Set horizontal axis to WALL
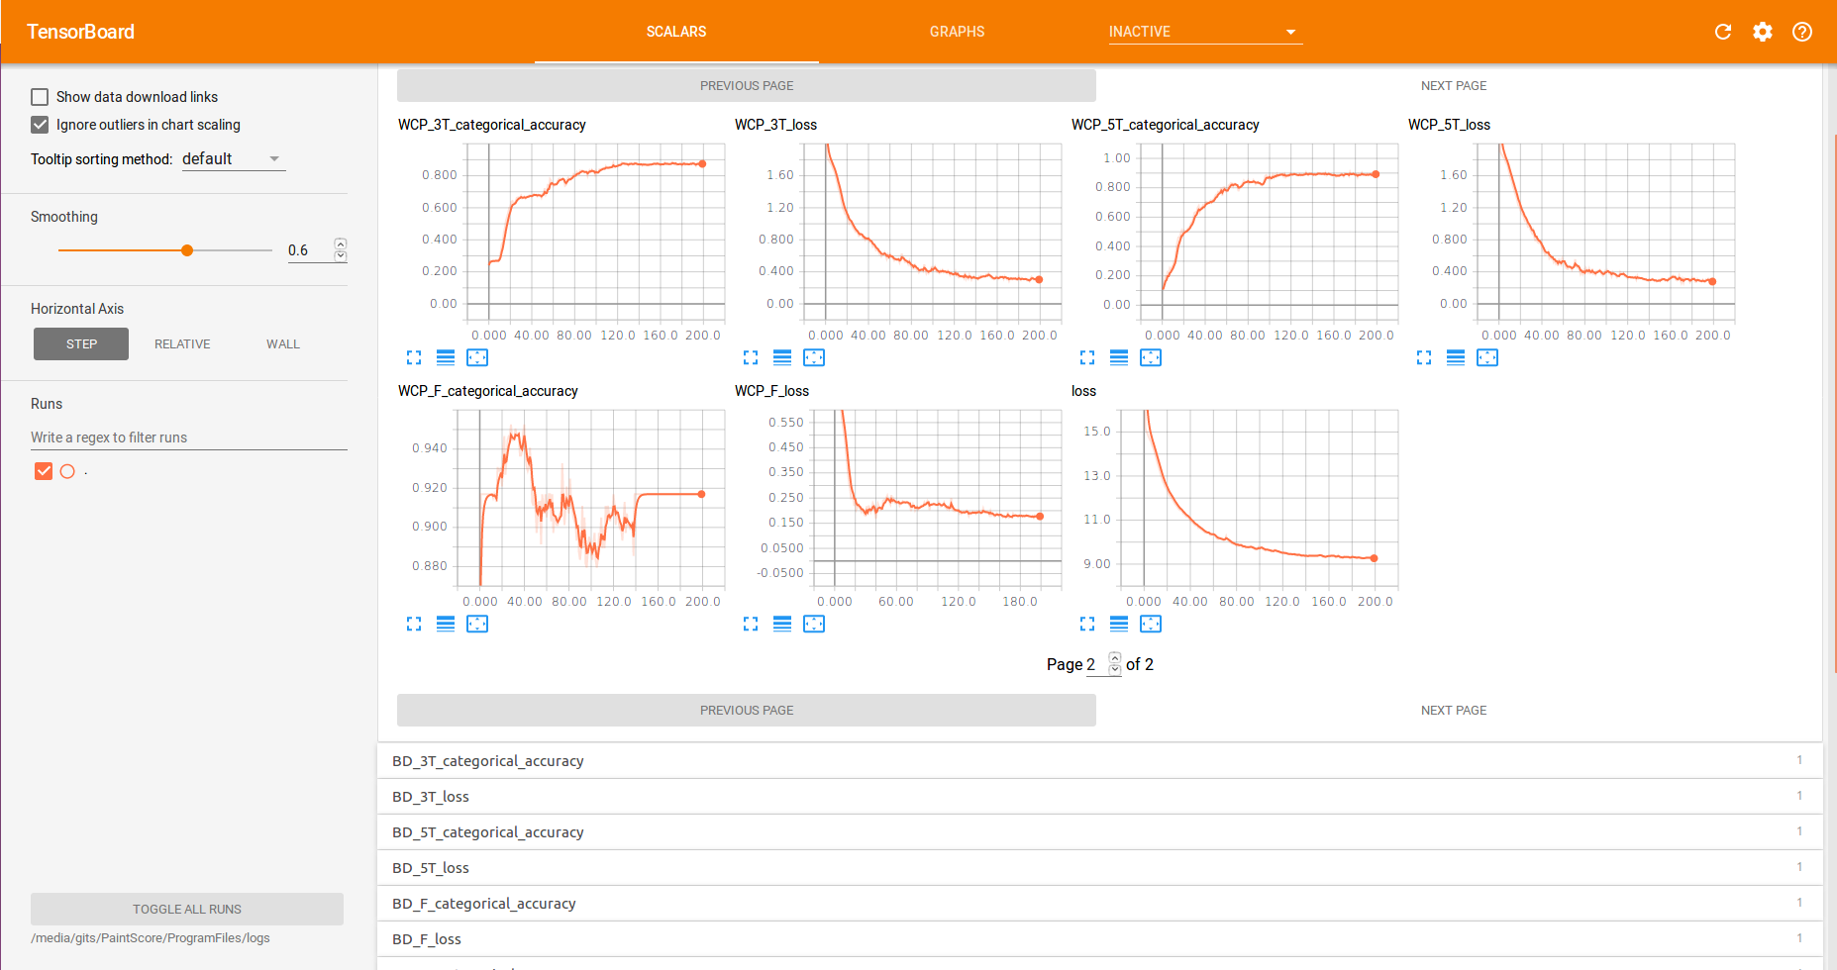Screen dimensions: 1837x970 pyautogui.click(x=283, y=344)
